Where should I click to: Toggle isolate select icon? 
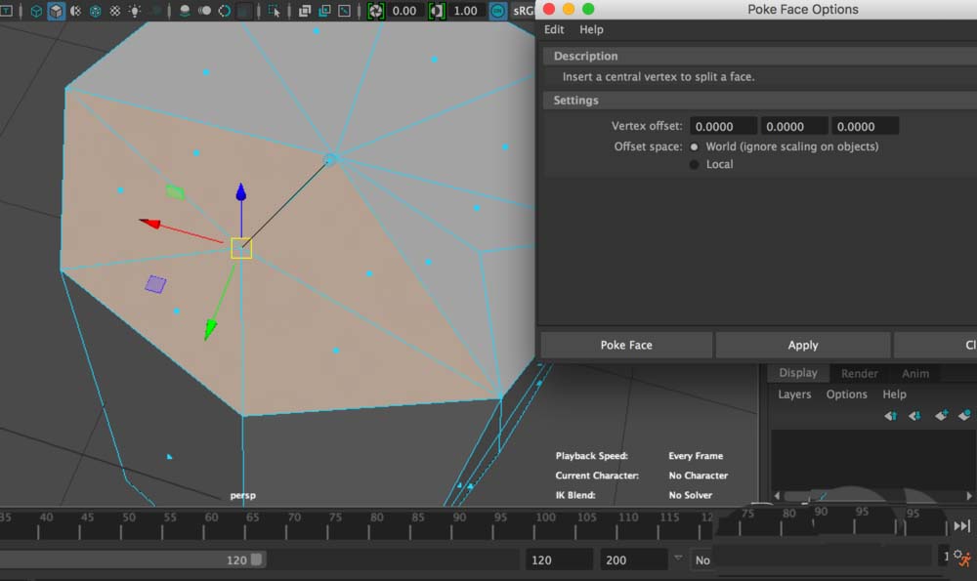pos(274,11)
